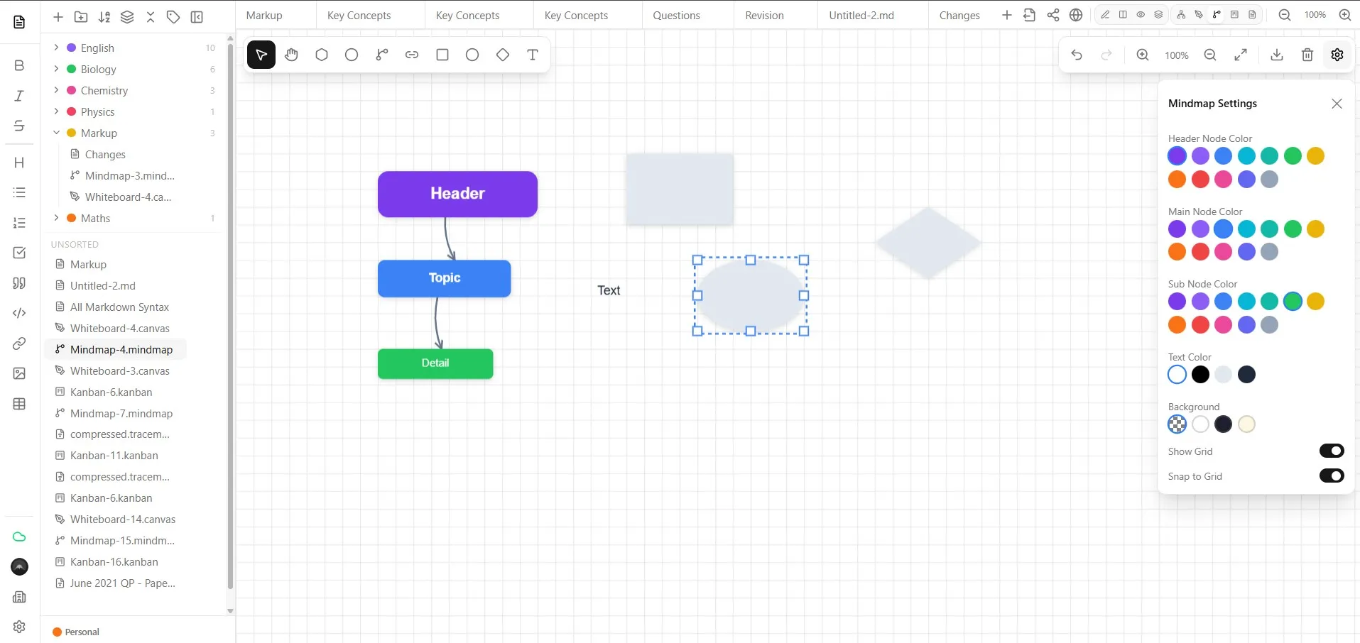Select white text color option
Viewport: 1360px width, 643px height.
coord(1177,374)
